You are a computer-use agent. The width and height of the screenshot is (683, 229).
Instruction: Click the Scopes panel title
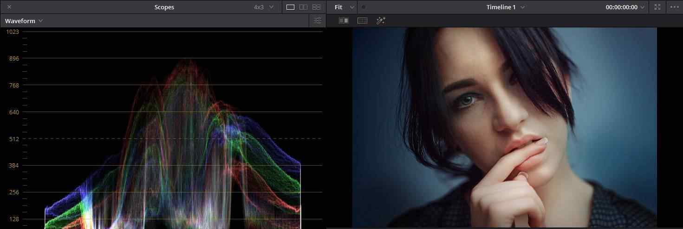pos(164,7)
